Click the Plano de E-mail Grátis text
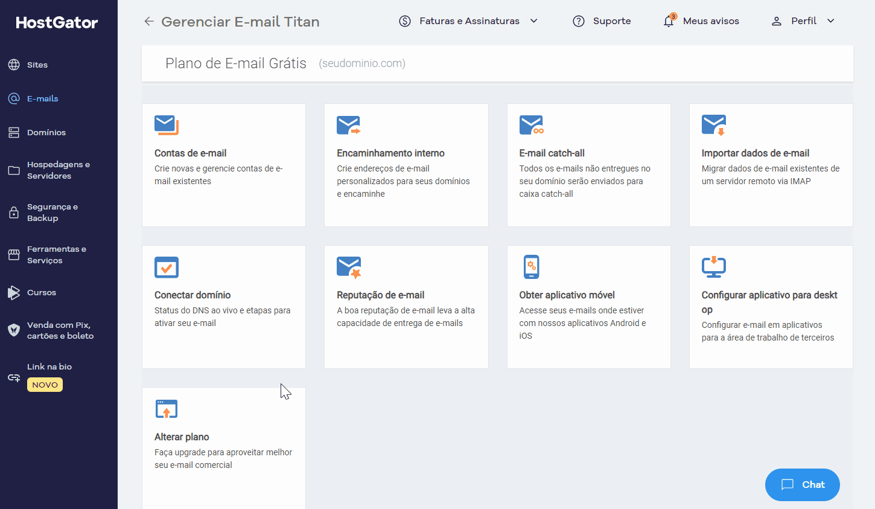The height and width of the screenshot is (509, 875). pos(236,63)
